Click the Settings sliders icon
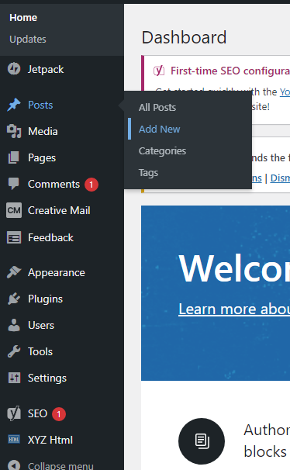Image resolution: width=290 pixels, height=470 pixels. pyautogui.click(x=14, y=378)
